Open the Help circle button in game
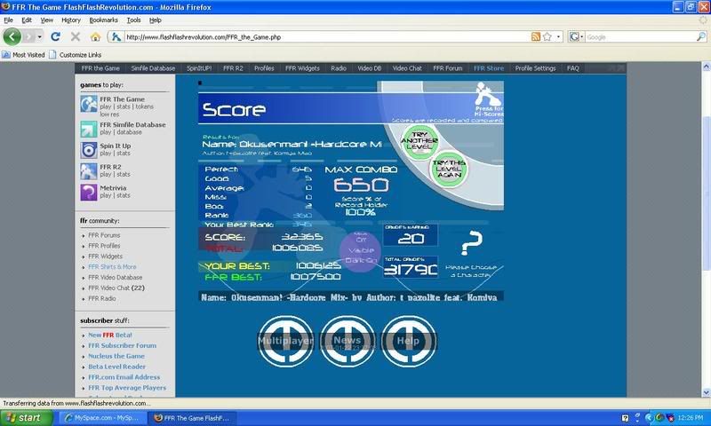Screen dimensions: 711x426 409,340
